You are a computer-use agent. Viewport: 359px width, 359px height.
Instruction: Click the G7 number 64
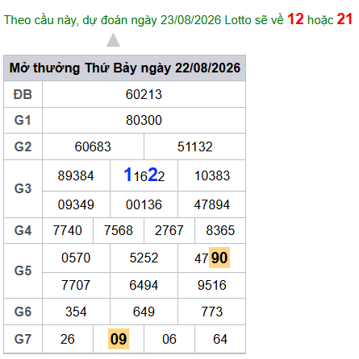220,339
